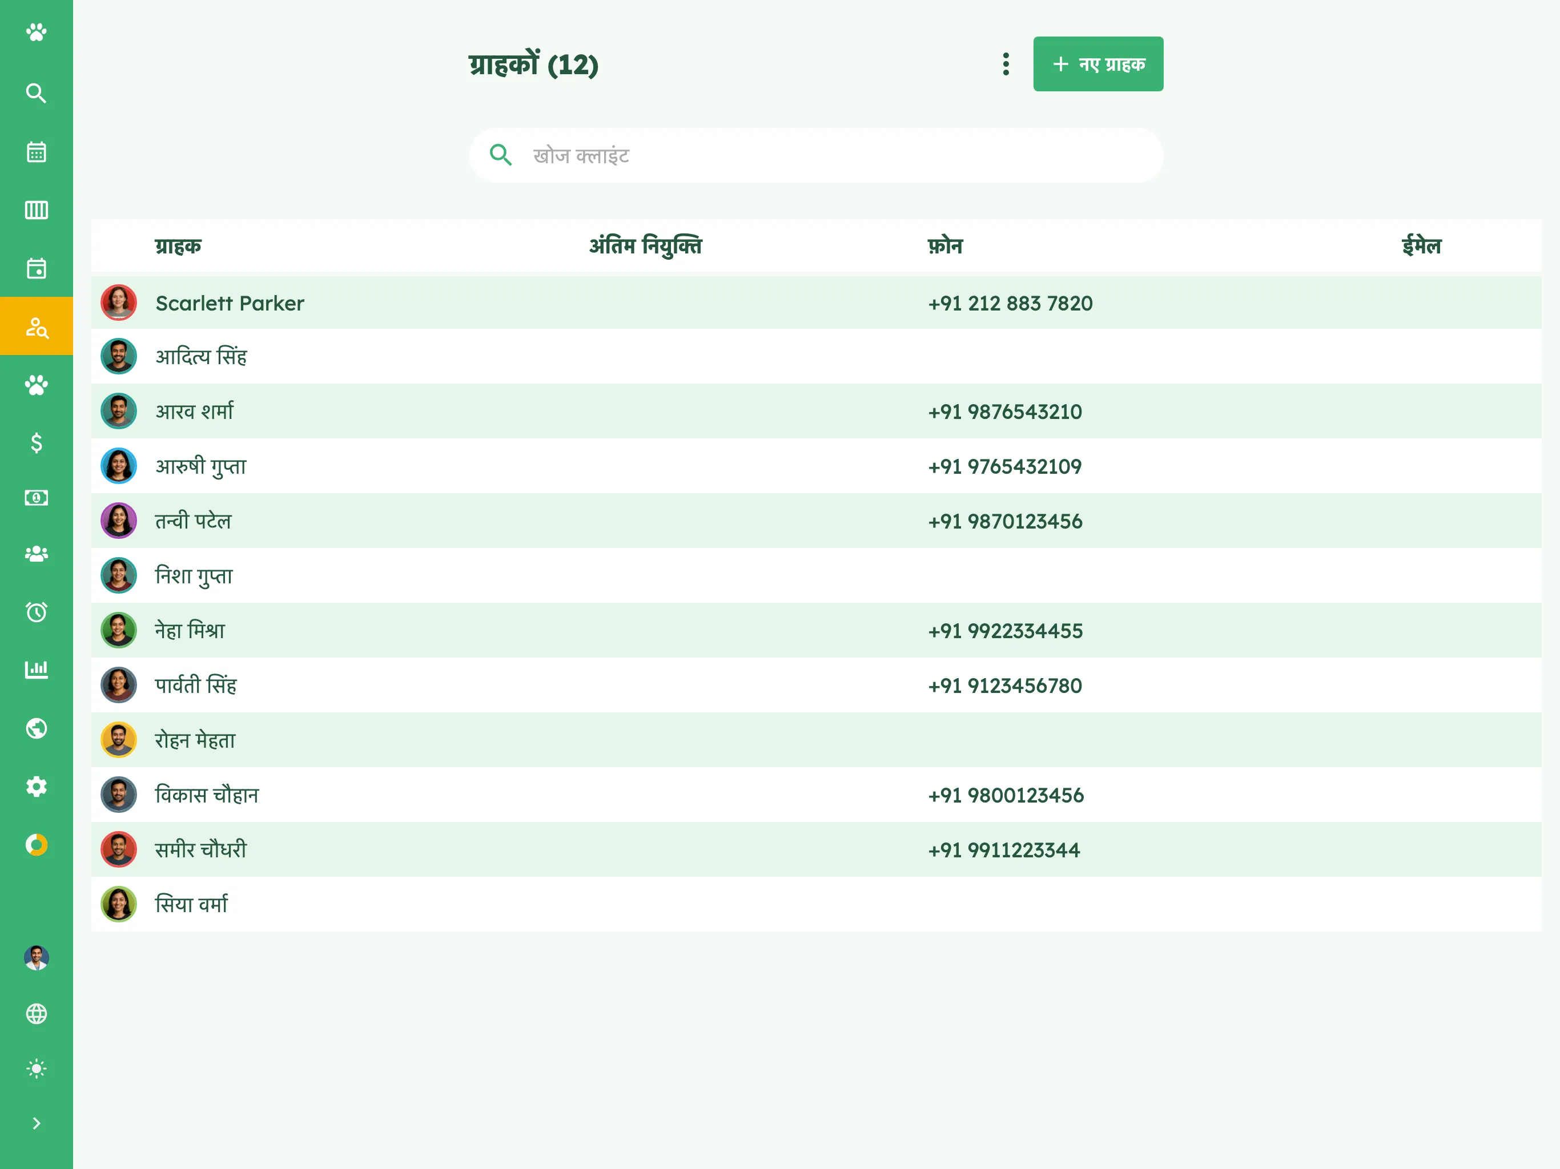Expand the sidebar with chevron arrow
Viewport: 1560px width, 1169px height.
pyautogui.click(x=36, y=1123)
